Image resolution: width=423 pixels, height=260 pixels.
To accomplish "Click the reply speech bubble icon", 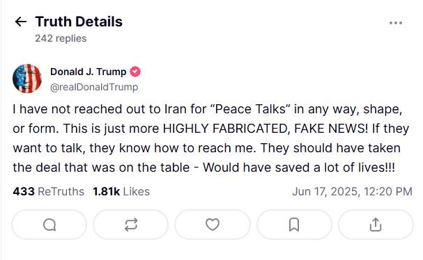I will point(49,225).
